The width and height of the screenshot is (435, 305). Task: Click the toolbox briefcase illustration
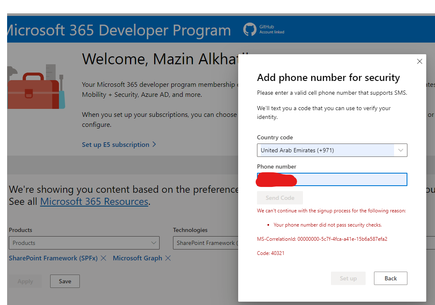36,87
